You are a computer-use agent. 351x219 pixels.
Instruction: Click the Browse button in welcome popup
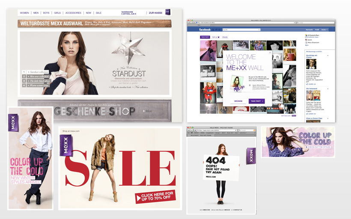click(x=238, y=101)
